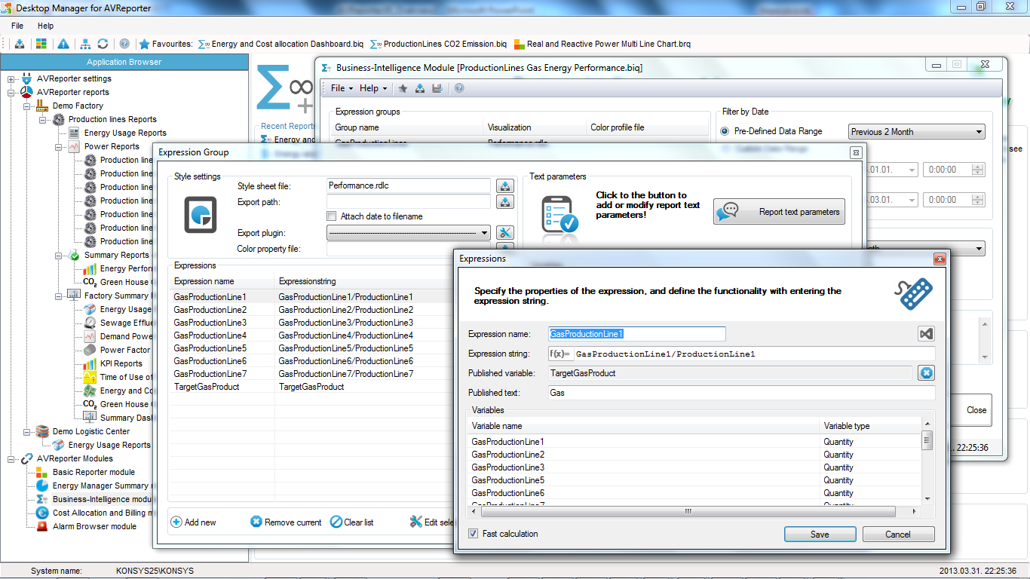Screen dimensions: 1030x579
Task: Click Cancel in Expressions dialog
Action: (898, 534)
